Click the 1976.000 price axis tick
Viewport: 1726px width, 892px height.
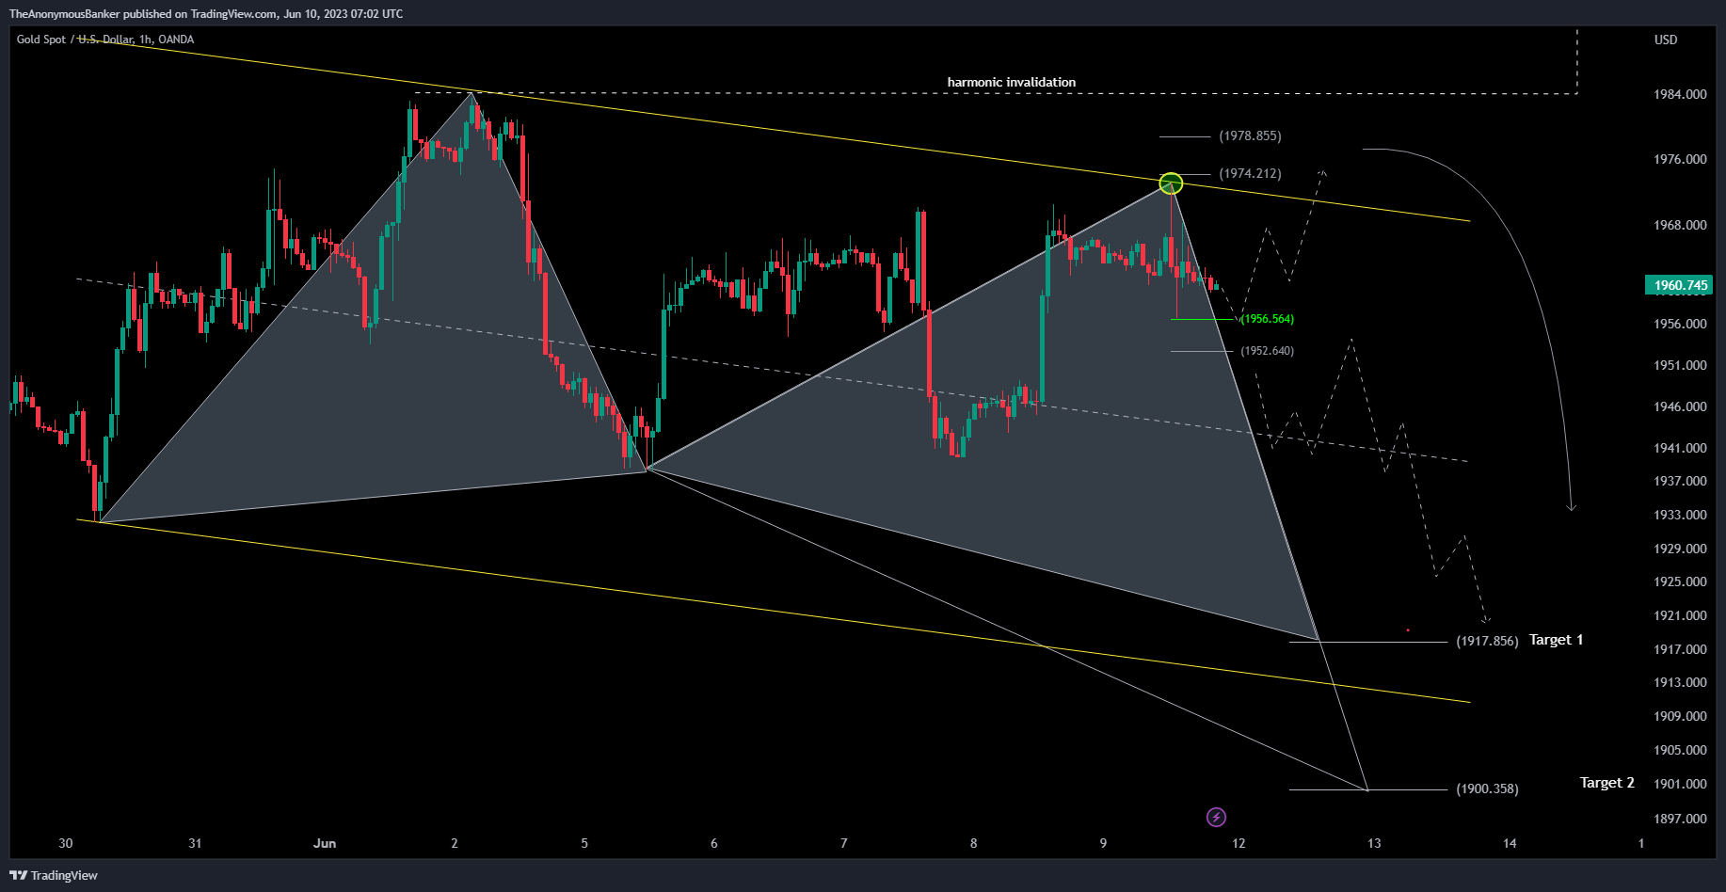(1680, 159)
